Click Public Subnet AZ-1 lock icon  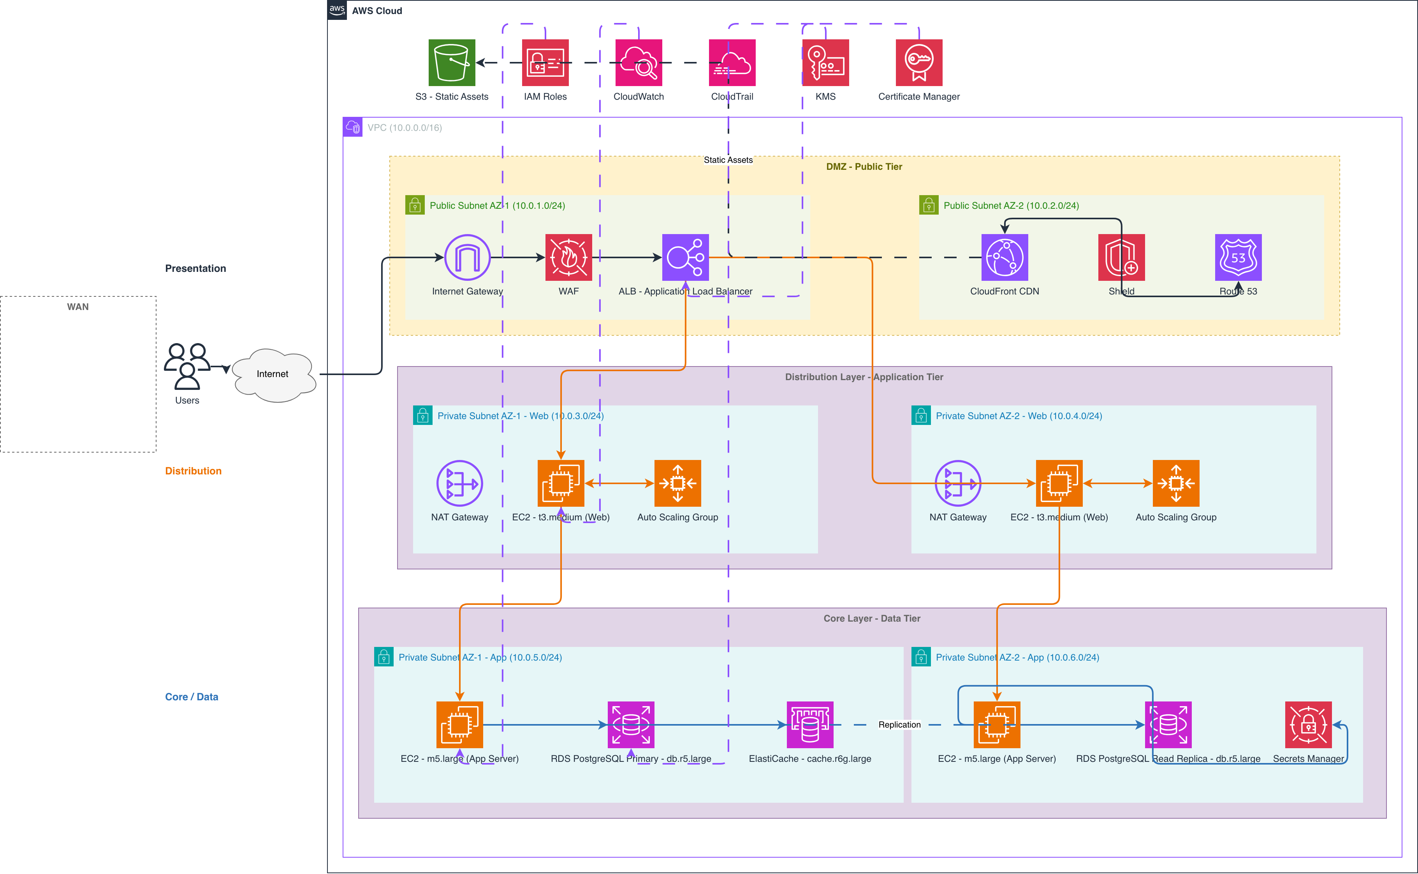(x=415, y=204)
